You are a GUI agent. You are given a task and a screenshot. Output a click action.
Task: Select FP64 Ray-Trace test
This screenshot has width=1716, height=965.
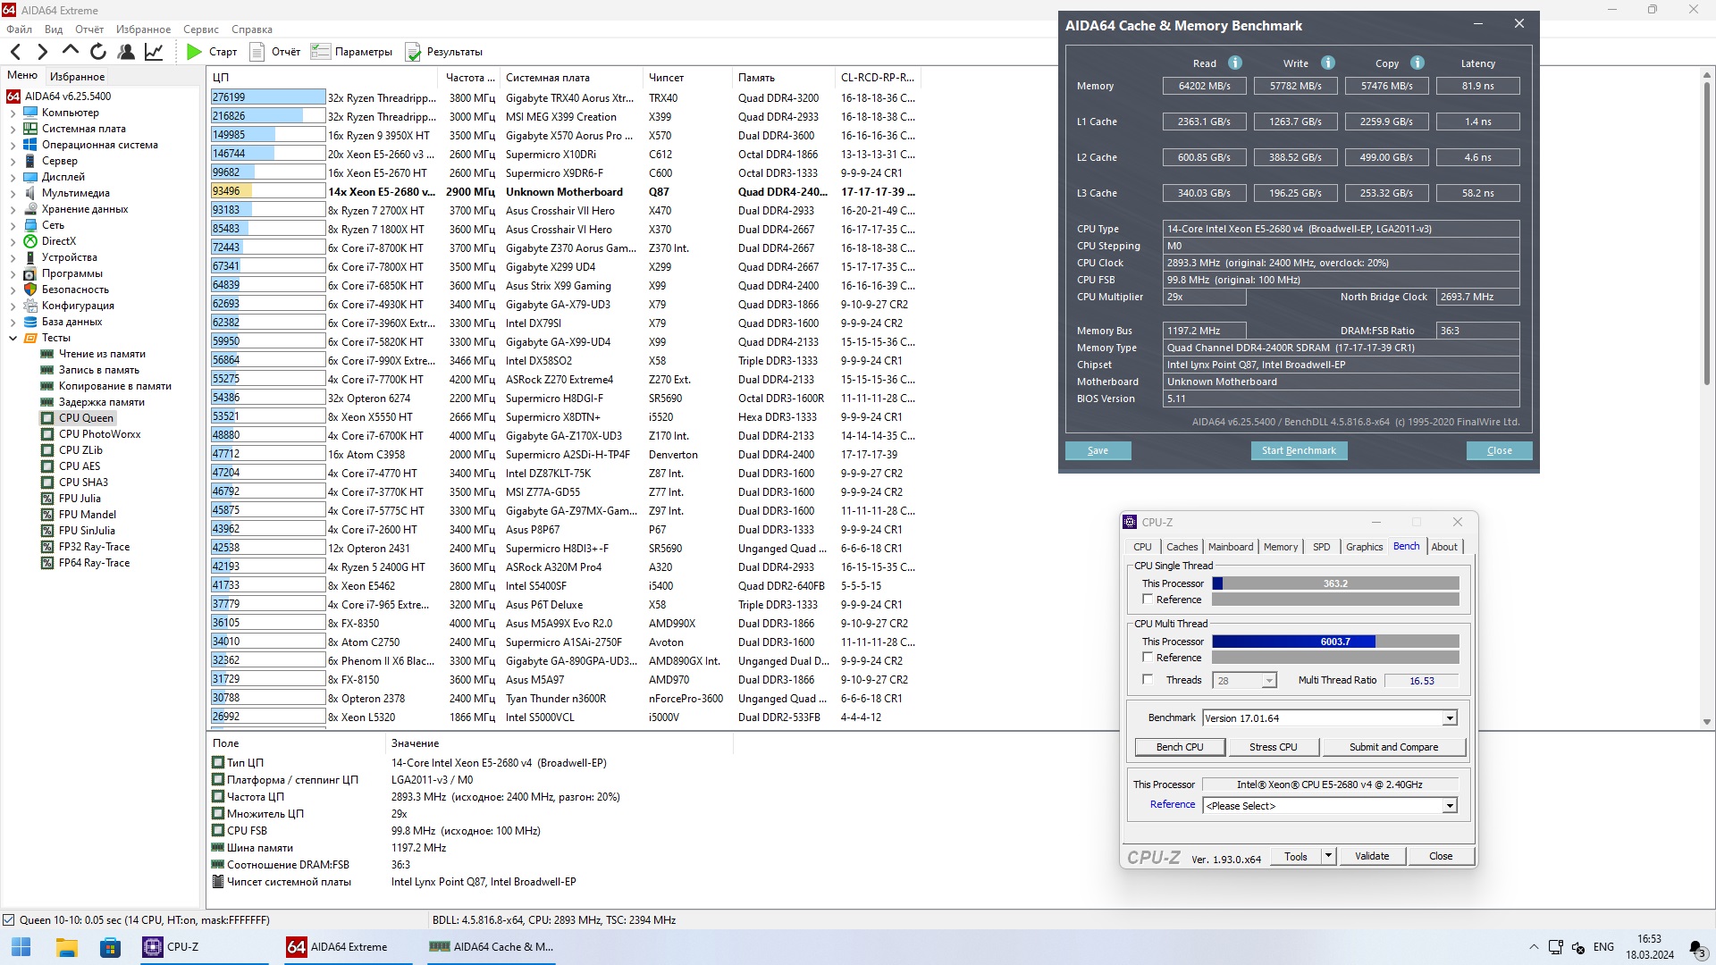point(94,563)
